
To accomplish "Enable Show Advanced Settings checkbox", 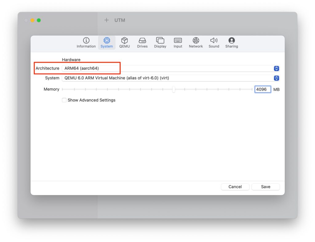I will (x=64, y=100).
